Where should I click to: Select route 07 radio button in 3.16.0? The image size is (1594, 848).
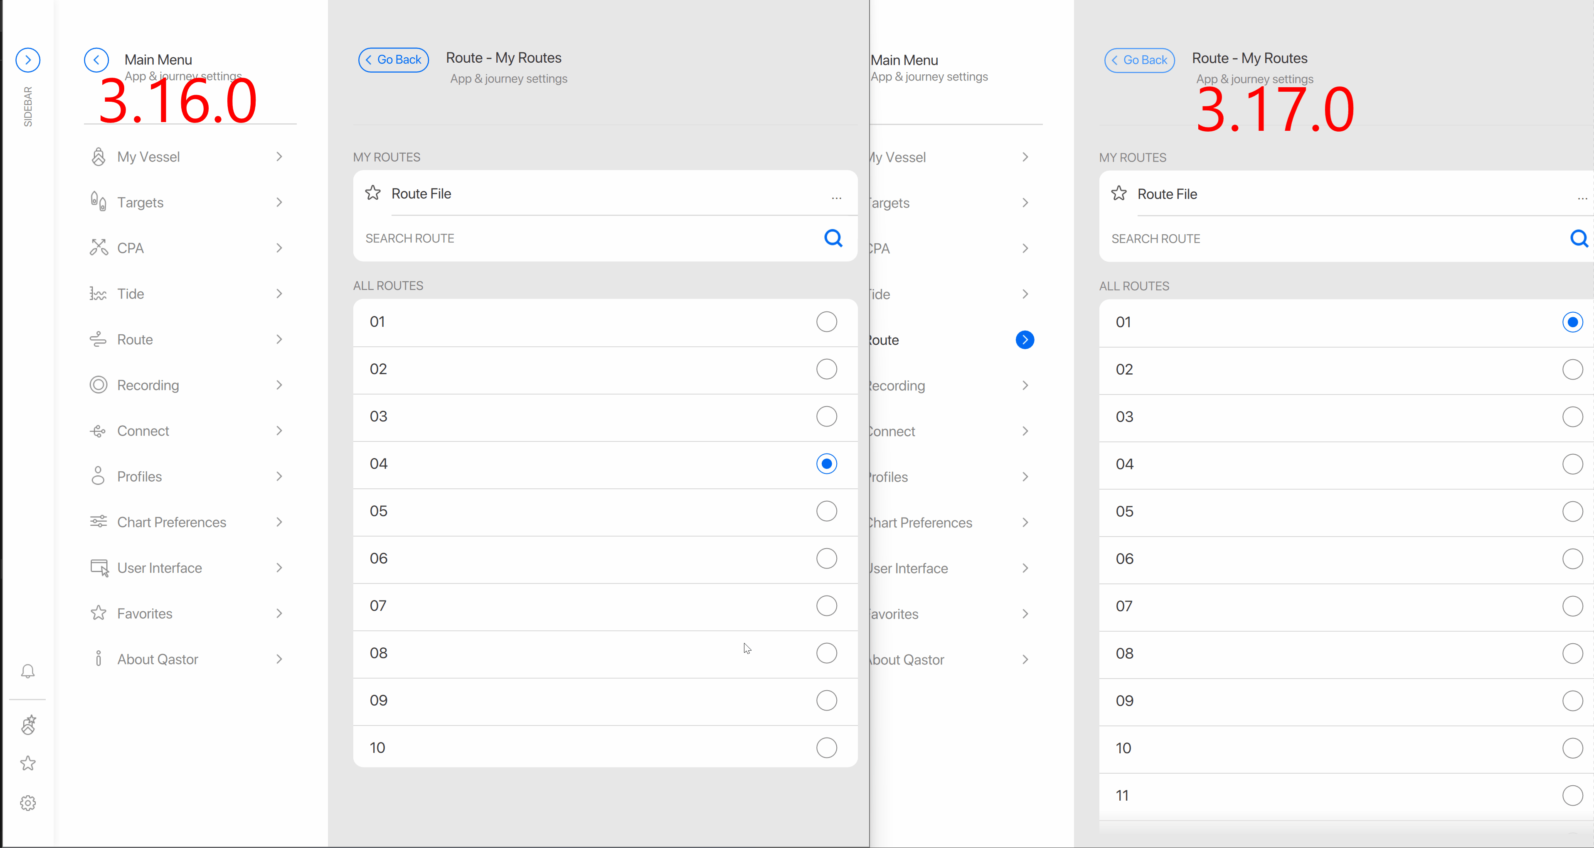(826, 606)
